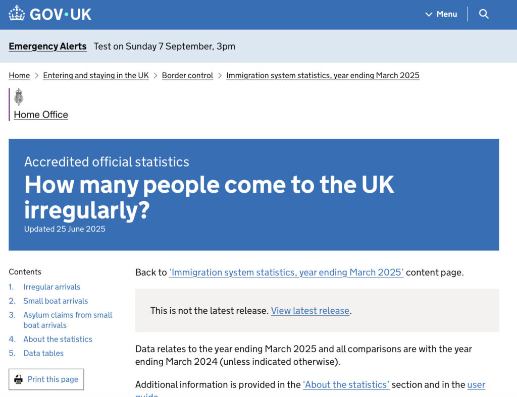Select Data tables in contents
This screenshot has height=397, width=517.
pyautogui.click(x=43, y=354)
